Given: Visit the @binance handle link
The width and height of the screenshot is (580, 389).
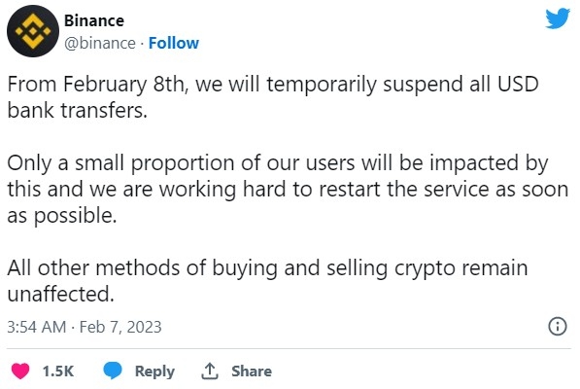Looking at the screenshot, I should click(100, 44).
